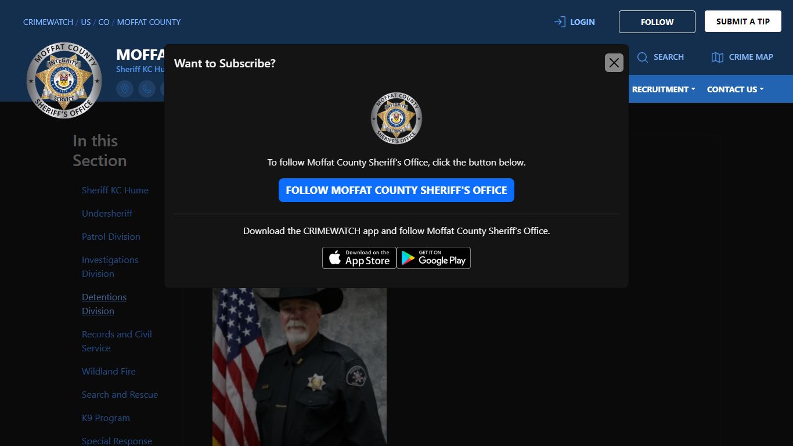Close the Want to Subscribe dialog

[614, 63]
